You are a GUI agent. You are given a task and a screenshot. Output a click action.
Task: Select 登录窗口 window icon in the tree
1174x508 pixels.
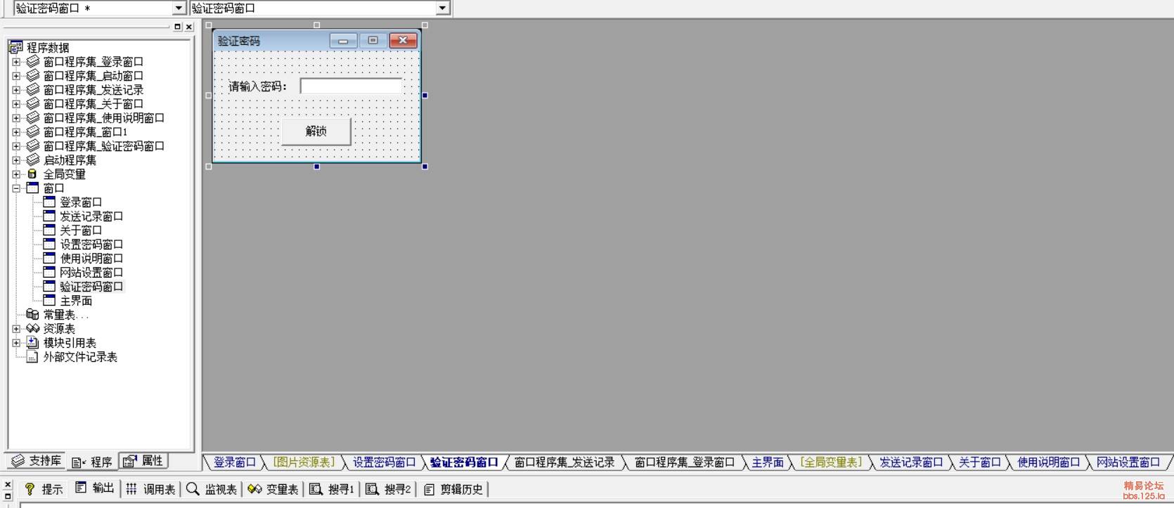[49, 202]
